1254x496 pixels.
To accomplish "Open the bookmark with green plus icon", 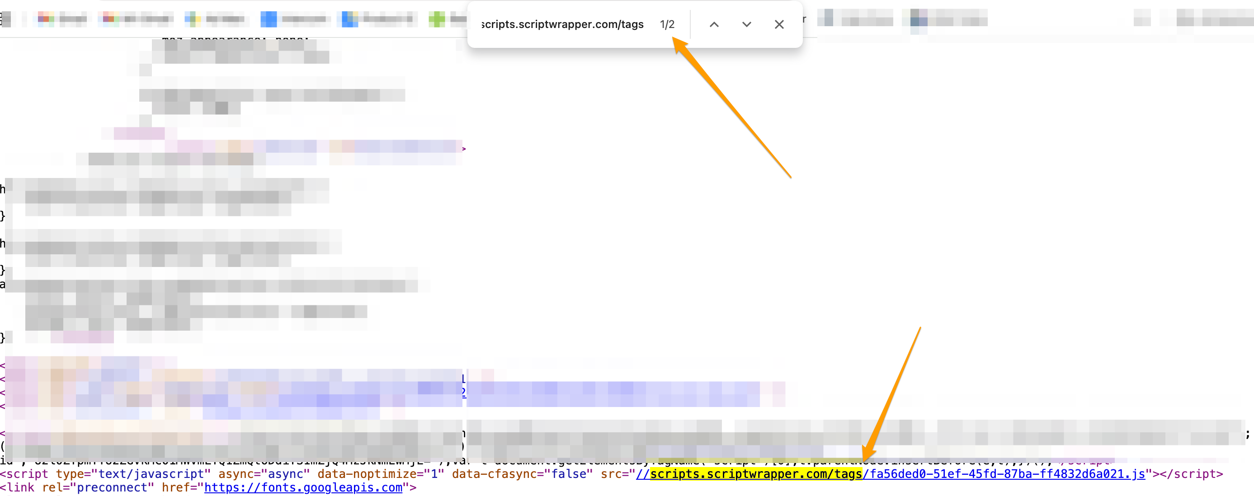I will point(437,19).
